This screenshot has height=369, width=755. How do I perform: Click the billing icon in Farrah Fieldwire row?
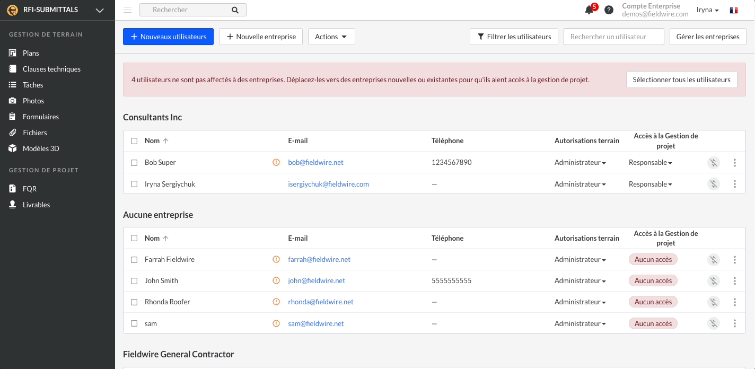714,260
